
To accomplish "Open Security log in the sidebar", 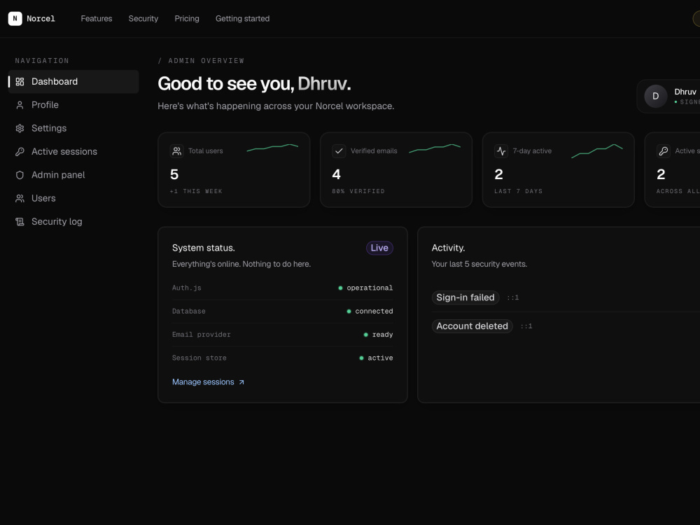I will point(73,221).
